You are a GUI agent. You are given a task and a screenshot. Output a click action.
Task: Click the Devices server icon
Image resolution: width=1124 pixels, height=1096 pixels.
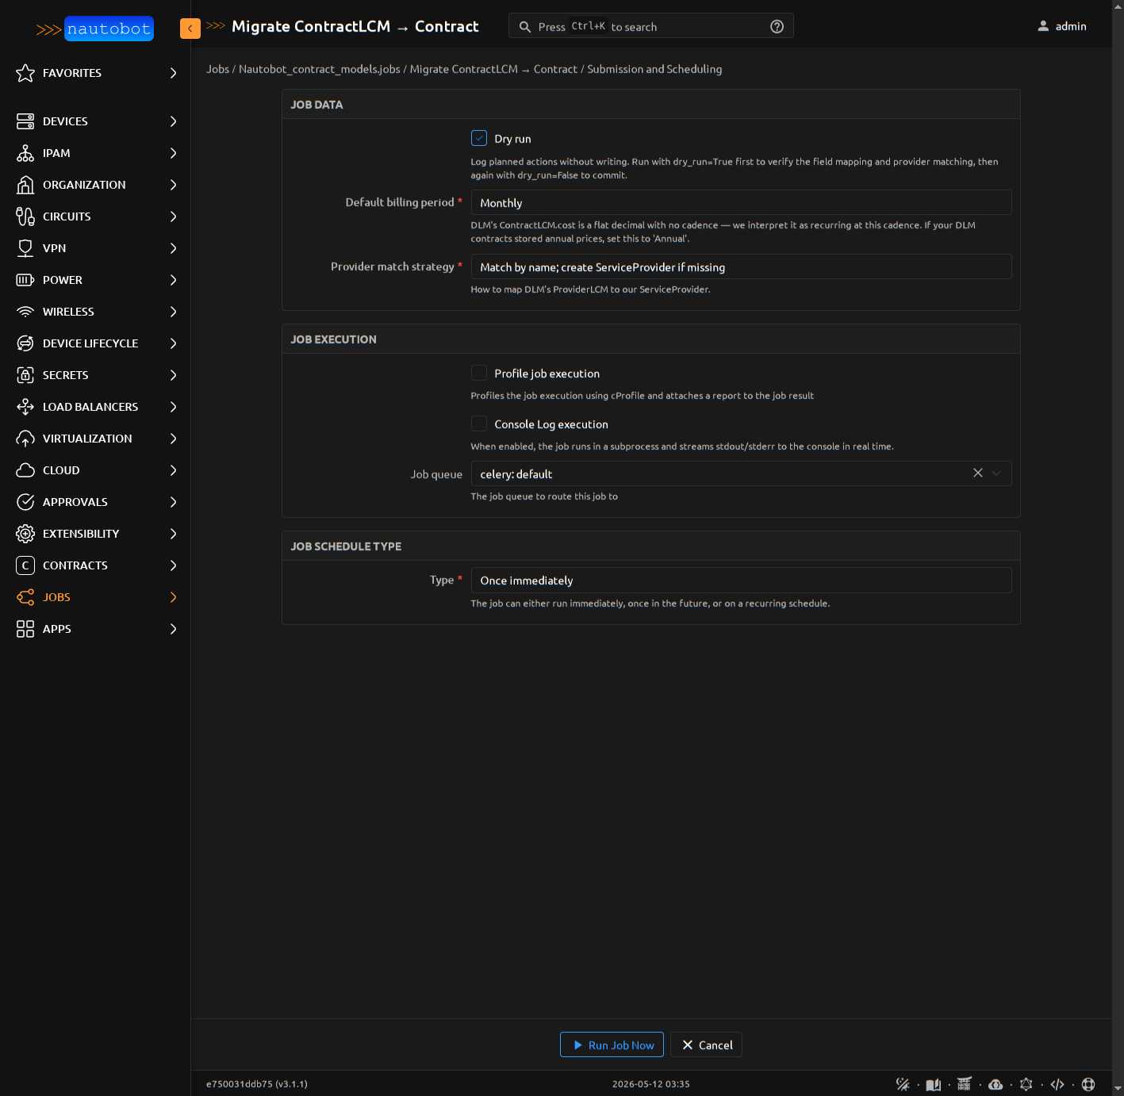pyautogui.click(x=25, y=121)
